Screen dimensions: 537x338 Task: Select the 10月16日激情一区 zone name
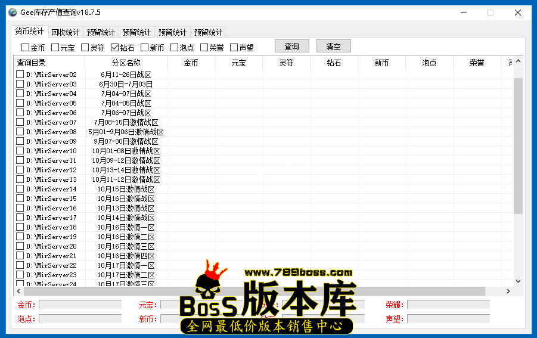pos(126,227)
